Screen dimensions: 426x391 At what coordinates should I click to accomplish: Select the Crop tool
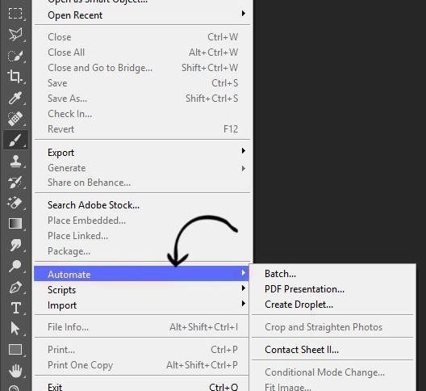15,76
